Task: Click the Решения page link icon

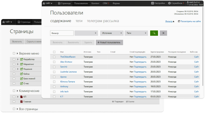Action: point(21,69)
